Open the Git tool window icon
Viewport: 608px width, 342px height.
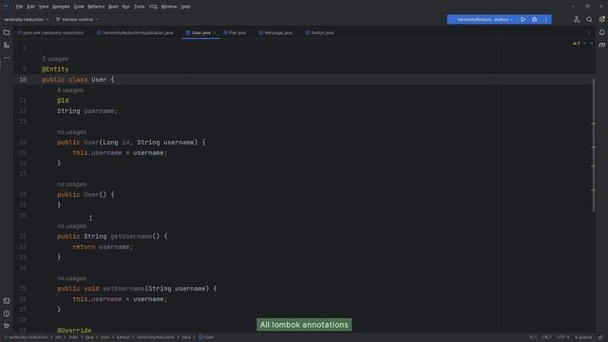point(7,326)
